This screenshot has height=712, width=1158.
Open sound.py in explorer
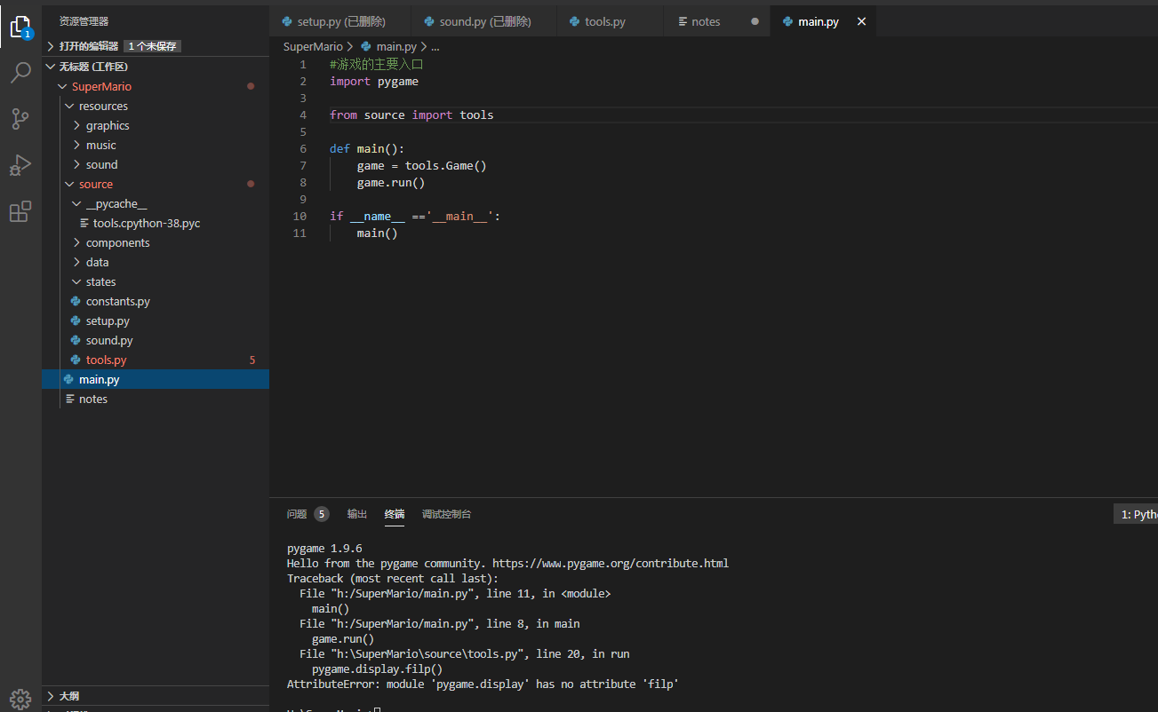click(x=156, y=340)
